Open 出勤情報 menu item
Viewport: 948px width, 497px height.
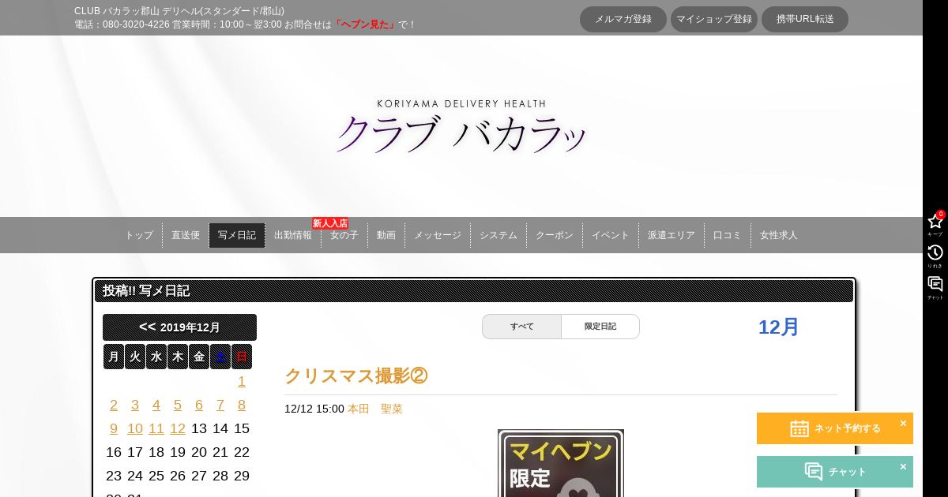coord(293,235)
